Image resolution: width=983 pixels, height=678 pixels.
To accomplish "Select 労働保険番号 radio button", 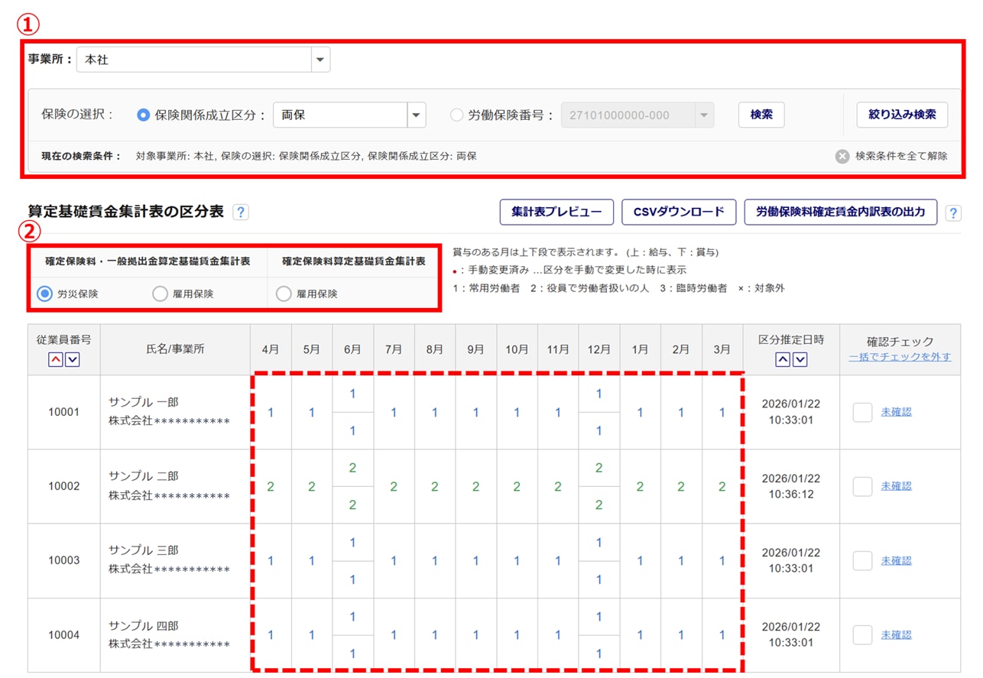I will [456, 115].
